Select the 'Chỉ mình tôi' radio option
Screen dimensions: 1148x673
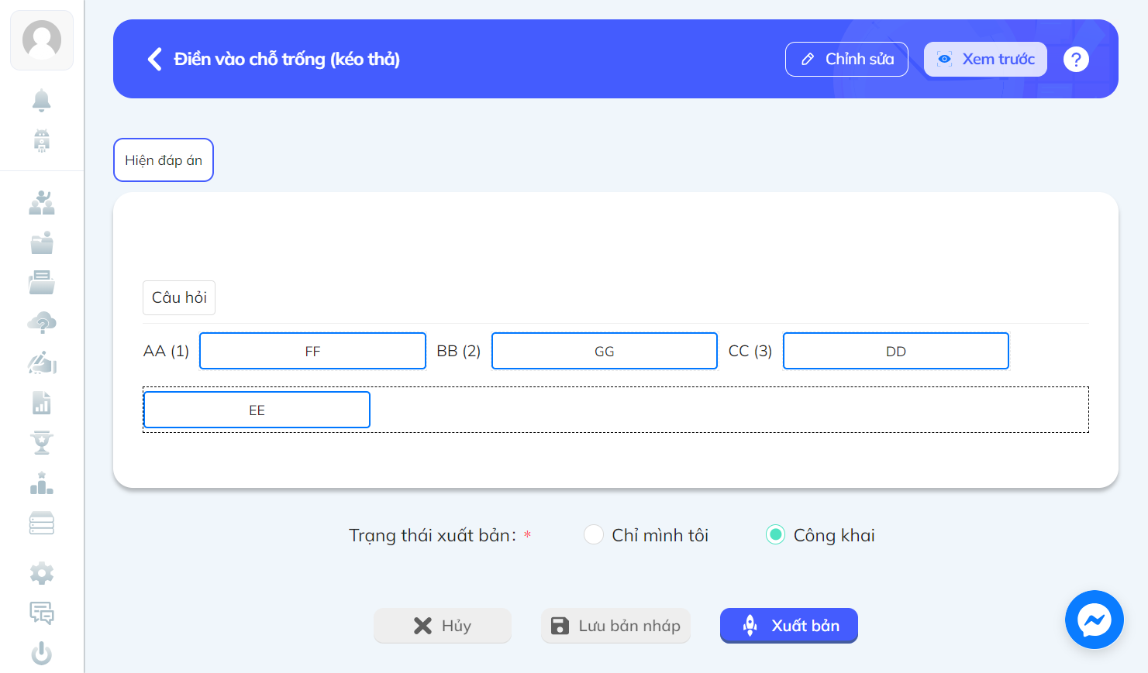594,535
